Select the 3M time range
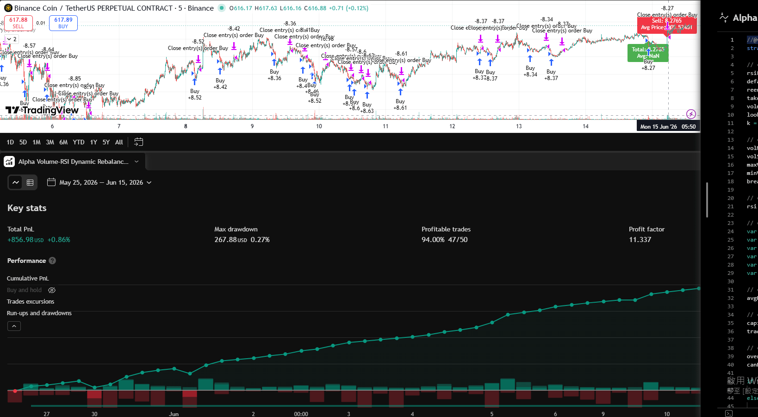 coord(50,142)
